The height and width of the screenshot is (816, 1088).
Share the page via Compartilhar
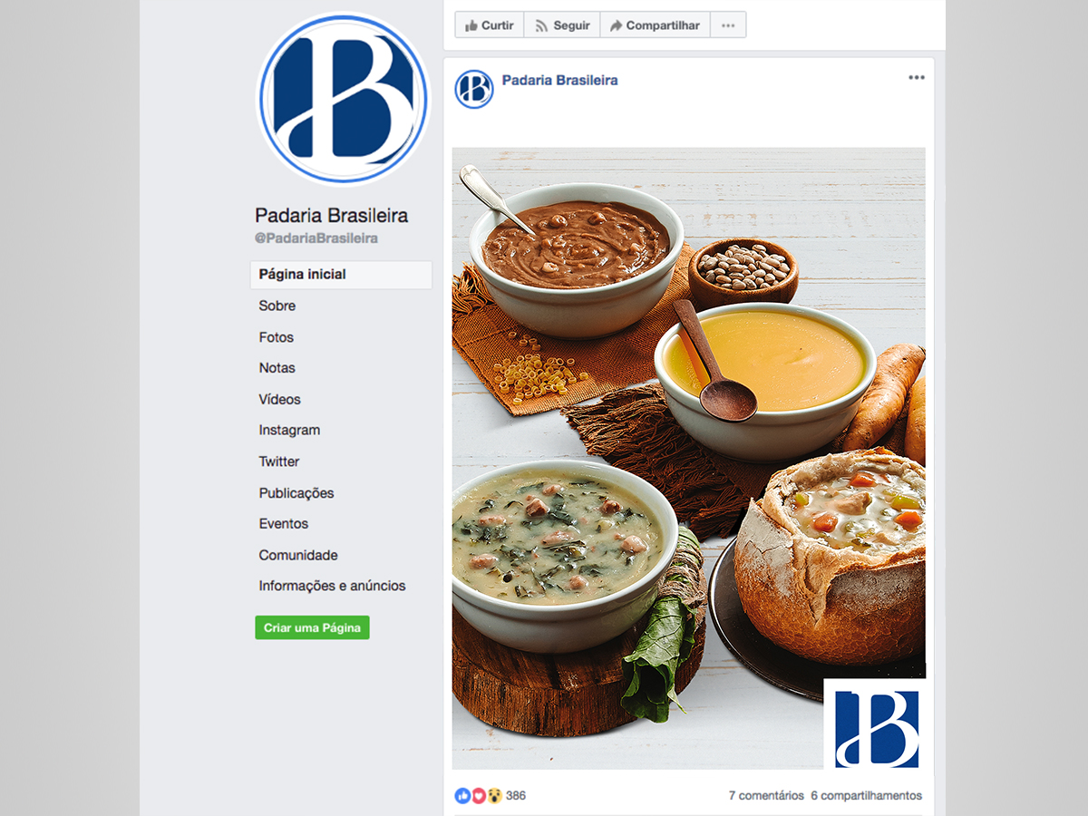pyautogui.click(x=655, y=25)
